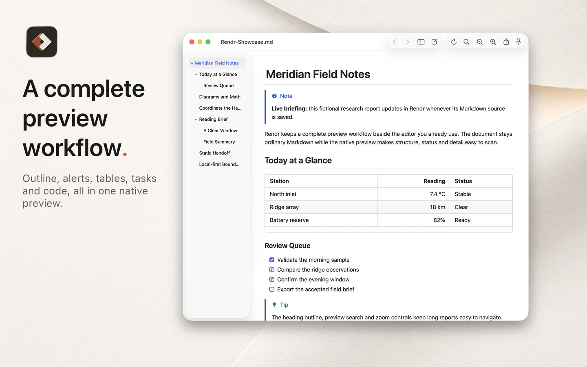Image resolution: width=587 pixels, height=367 pixels.
Task: Select Meridian Field Notes in the outline
Action: pyautogui.click(x=217, y=63)
